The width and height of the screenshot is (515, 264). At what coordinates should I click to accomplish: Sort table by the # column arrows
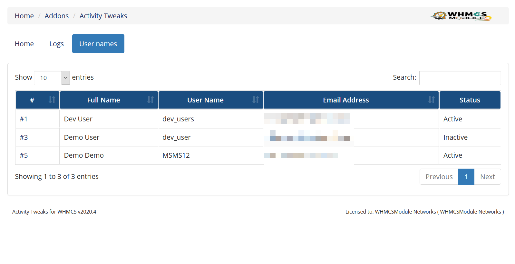coord(52,100)
